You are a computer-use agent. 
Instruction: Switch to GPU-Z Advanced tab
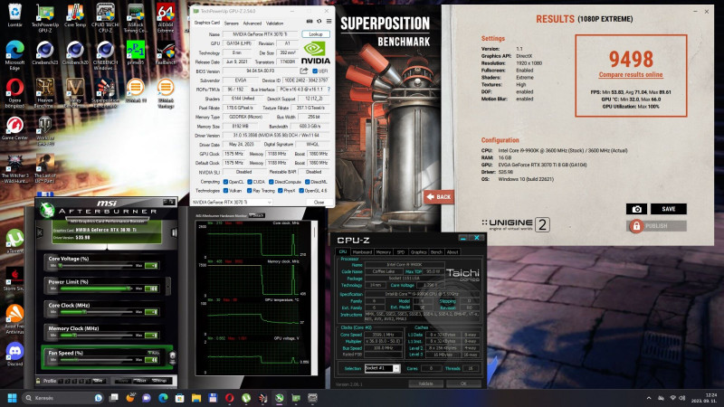pos(252,24)
